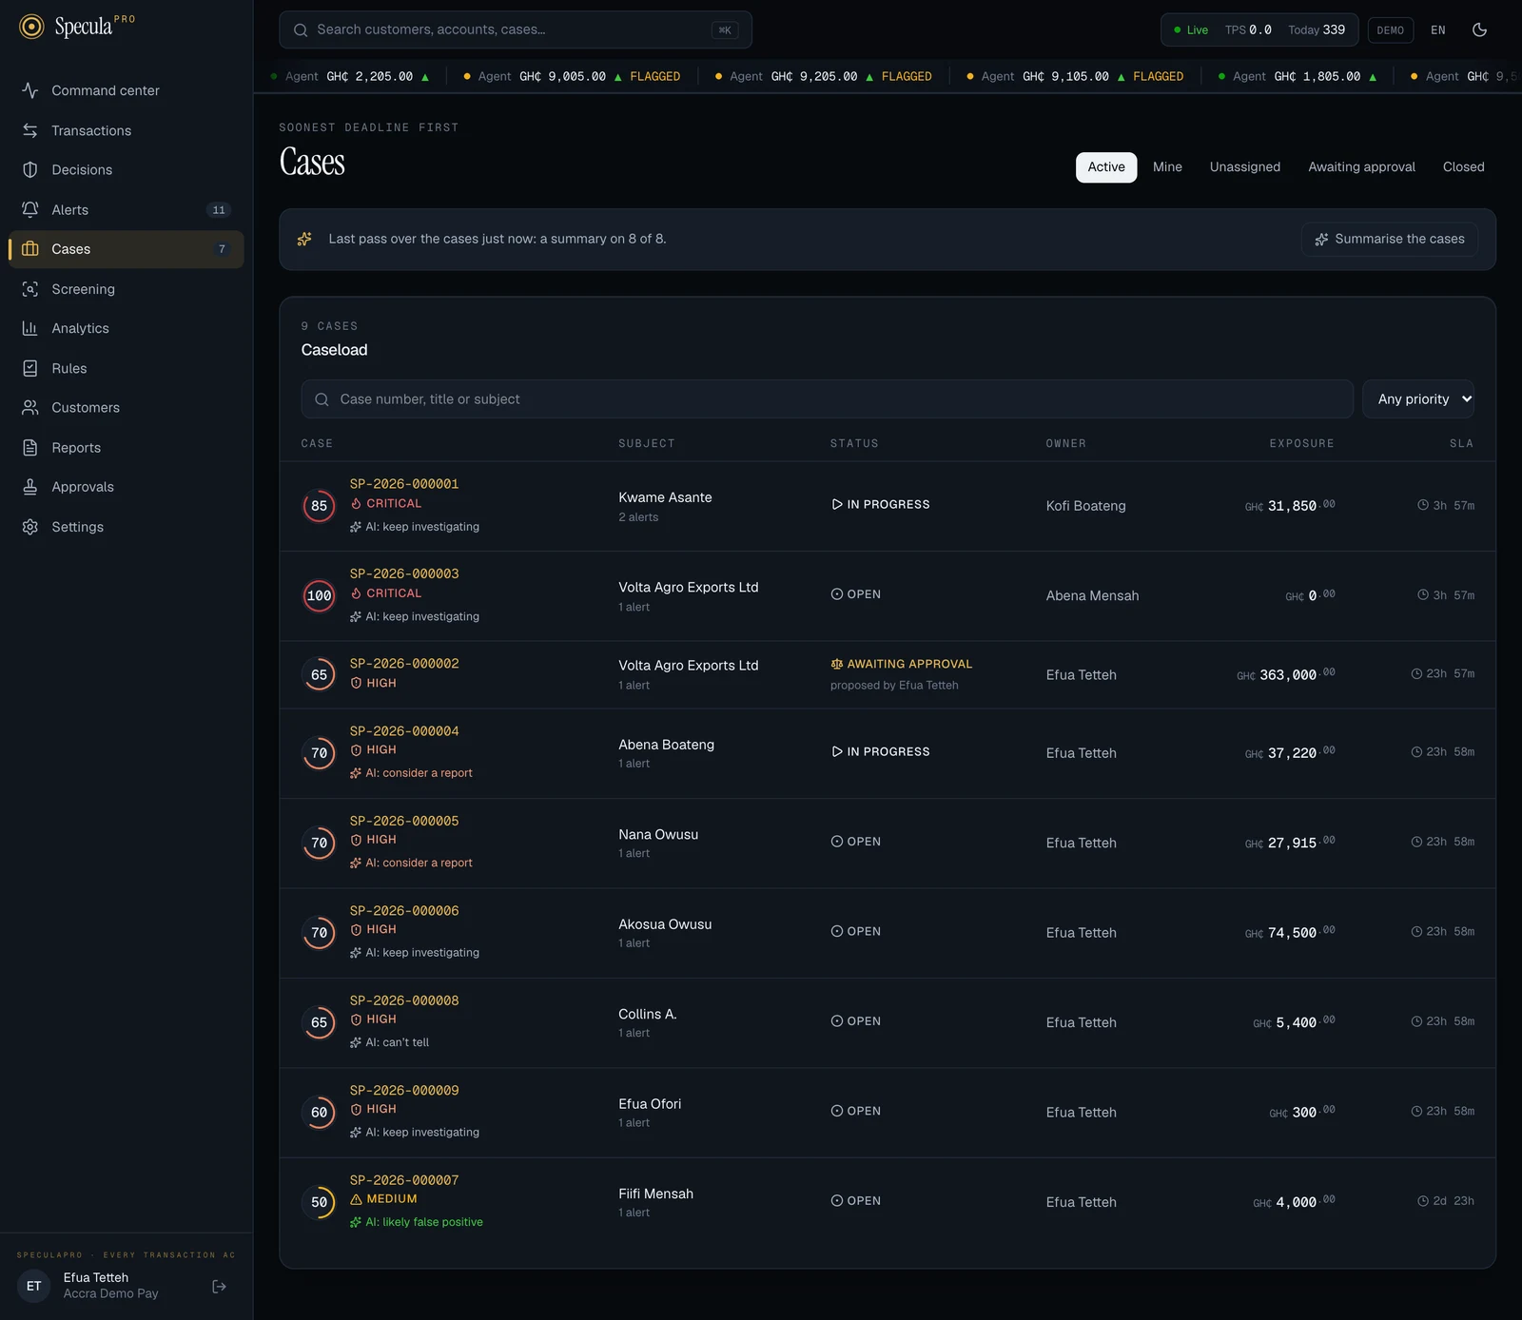
Task: Switch to the Awaiting approval tab
Action: [x=1361, y=166]
